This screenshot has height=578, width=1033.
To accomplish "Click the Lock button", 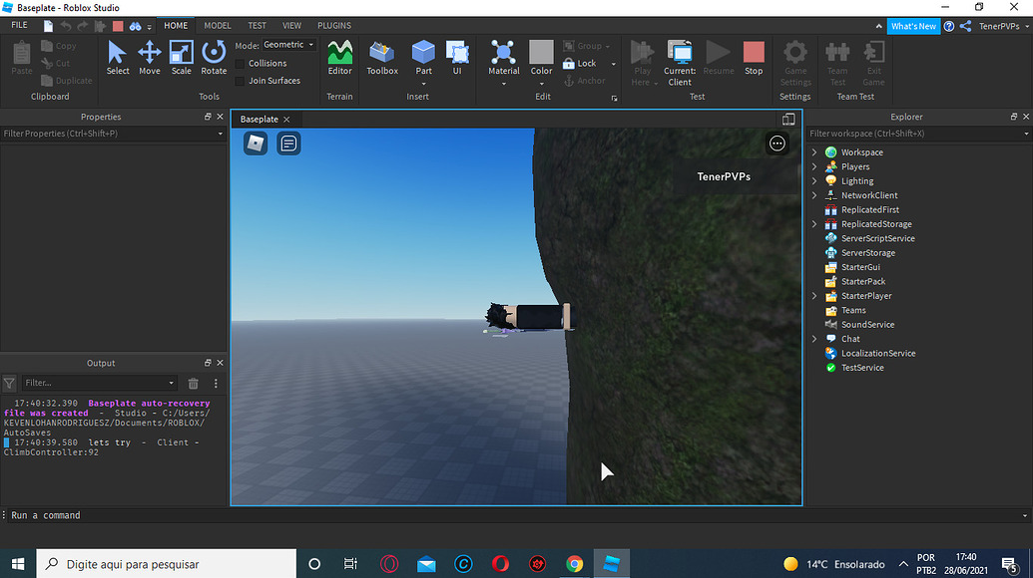I will (580, 63).
